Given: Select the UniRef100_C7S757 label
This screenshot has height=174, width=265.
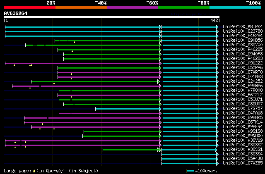Looking at the screenshot, I should [x=243, y=109].
